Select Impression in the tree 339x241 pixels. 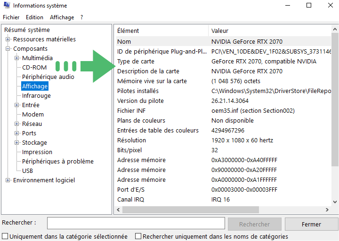(37, 152)
